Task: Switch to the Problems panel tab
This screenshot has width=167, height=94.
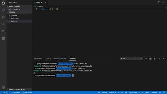Action: 38,59
